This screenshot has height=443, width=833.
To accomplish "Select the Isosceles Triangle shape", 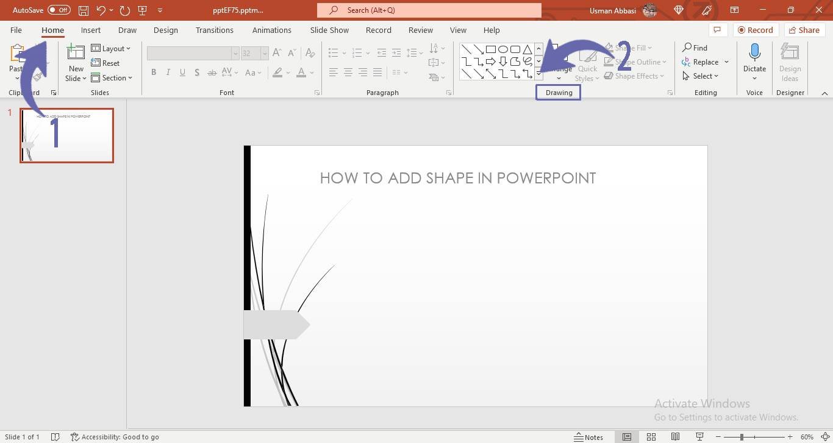I will [x=527, y=49].
